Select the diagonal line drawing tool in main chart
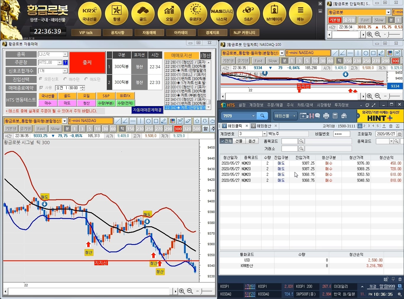 click(118, 121)
